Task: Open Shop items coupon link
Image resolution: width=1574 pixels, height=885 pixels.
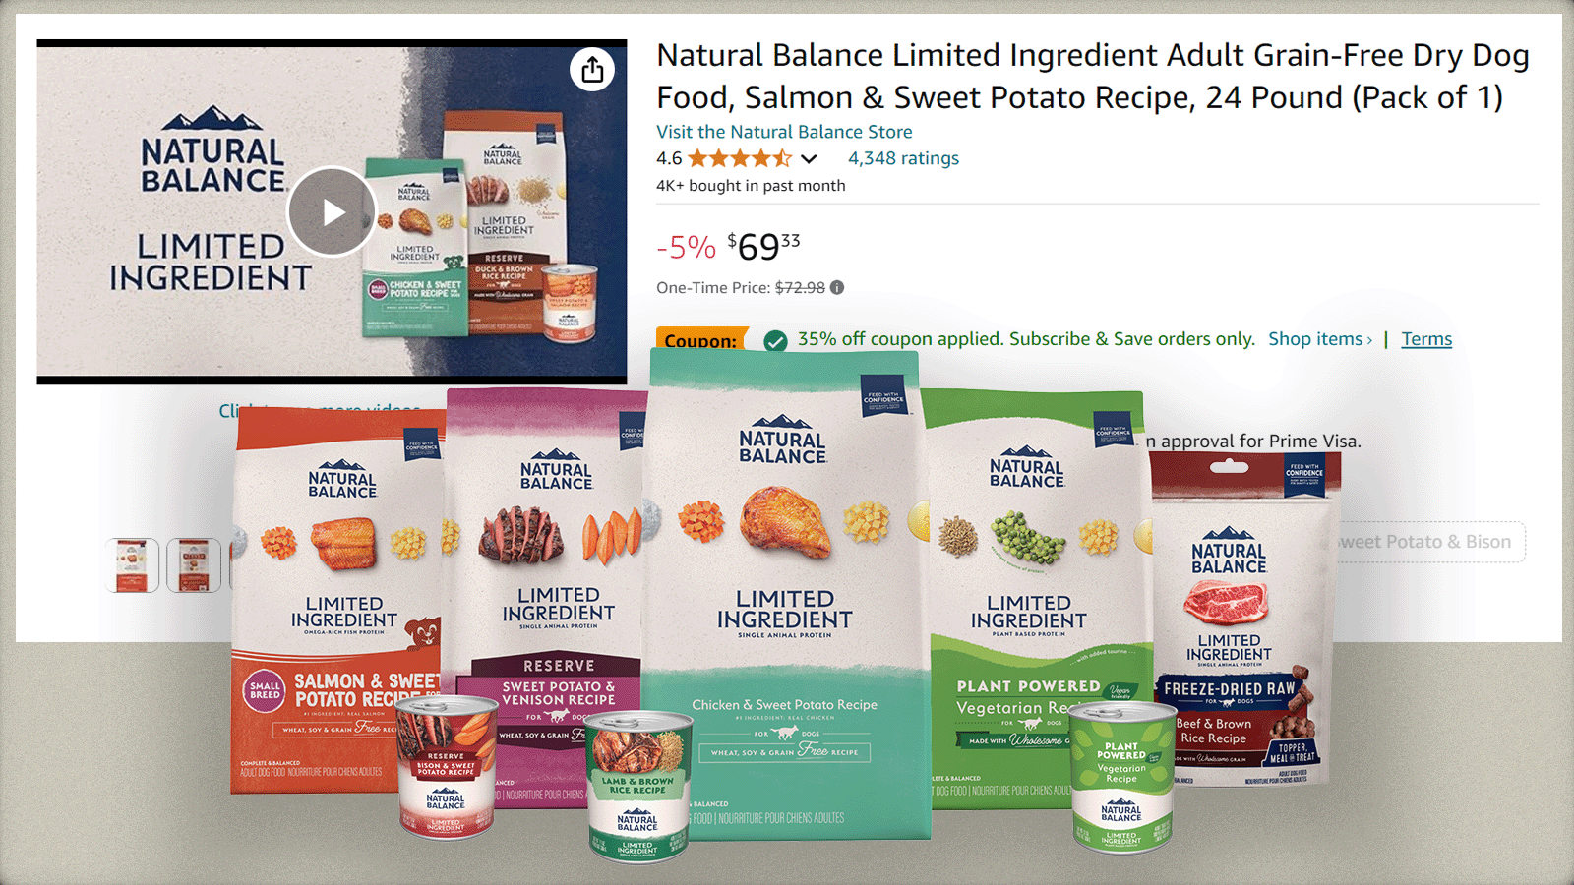Action: (x=1320, y=339)
